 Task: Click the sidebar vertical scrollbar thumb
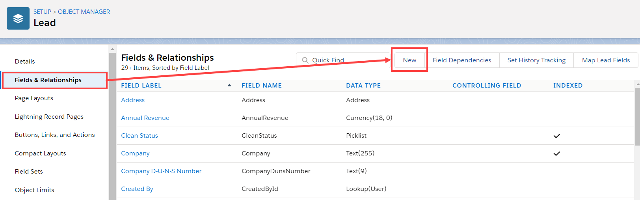(x=112, y=126)
